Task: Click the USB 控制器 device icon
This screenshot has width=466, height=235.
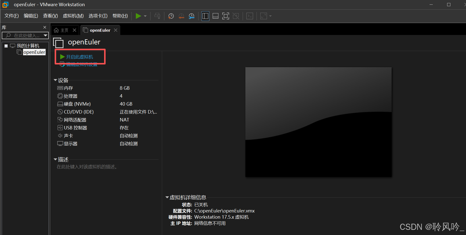Action: click(x=60, y=128)
